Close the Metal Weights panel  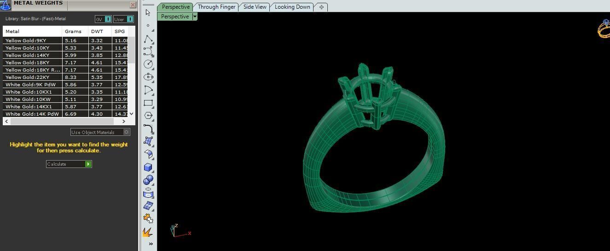click(x=133, y=5)
